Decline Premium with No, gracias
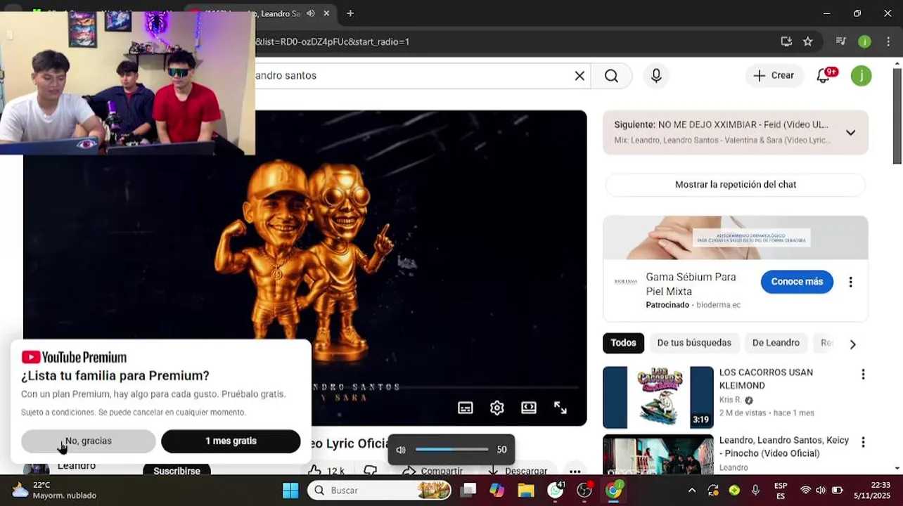Viewport: 903px width, 506px height. [x=88, y=441]
